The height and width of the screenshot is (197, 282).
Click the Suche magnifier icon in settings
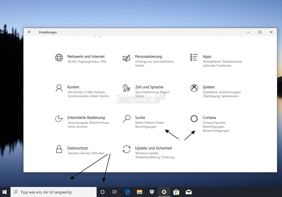coord(127,119)
